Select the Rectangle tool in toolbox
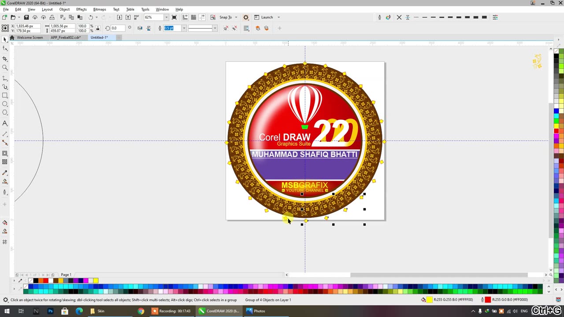Image resolution: width=564 pixels, height=317 pixels. click(5, 96)
